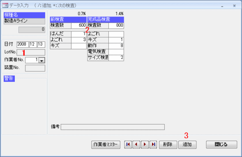Screen dimensions: 242x157
Task: Click the 備考 remarks text field
Action: [x=113, y=127]
